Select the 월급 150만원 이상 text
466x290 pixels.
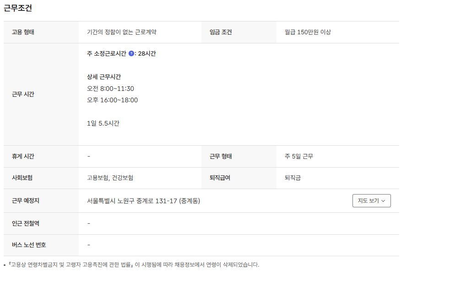pyautogui.click(x=308, y=32)
